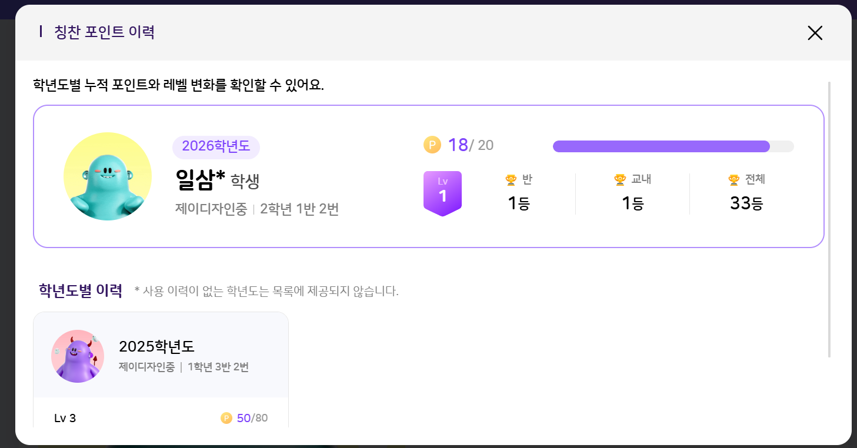Click the trophy icon next to 교내
The width and height of the screenshot is (857, 448).
point(619,180)
